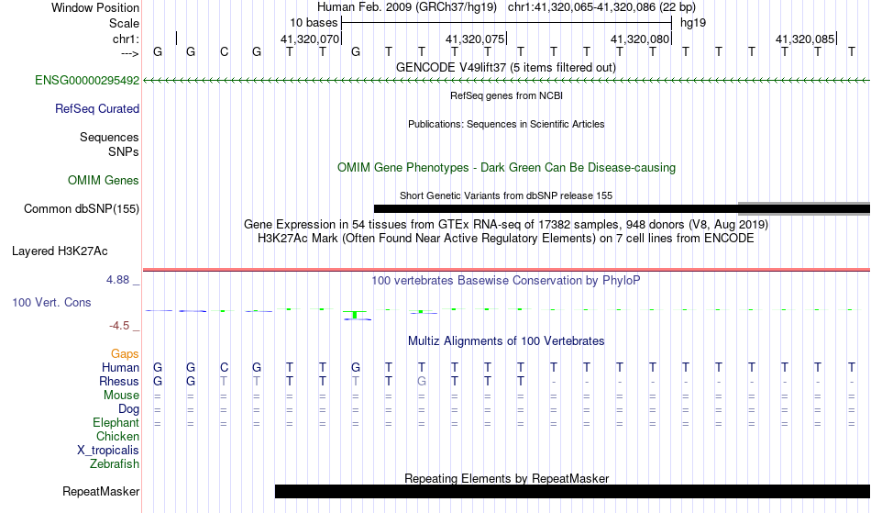The width and height of the screenshot is (871, 513).
Task: Click the chr1: ruler label
Action: click(x=126, y=39)
